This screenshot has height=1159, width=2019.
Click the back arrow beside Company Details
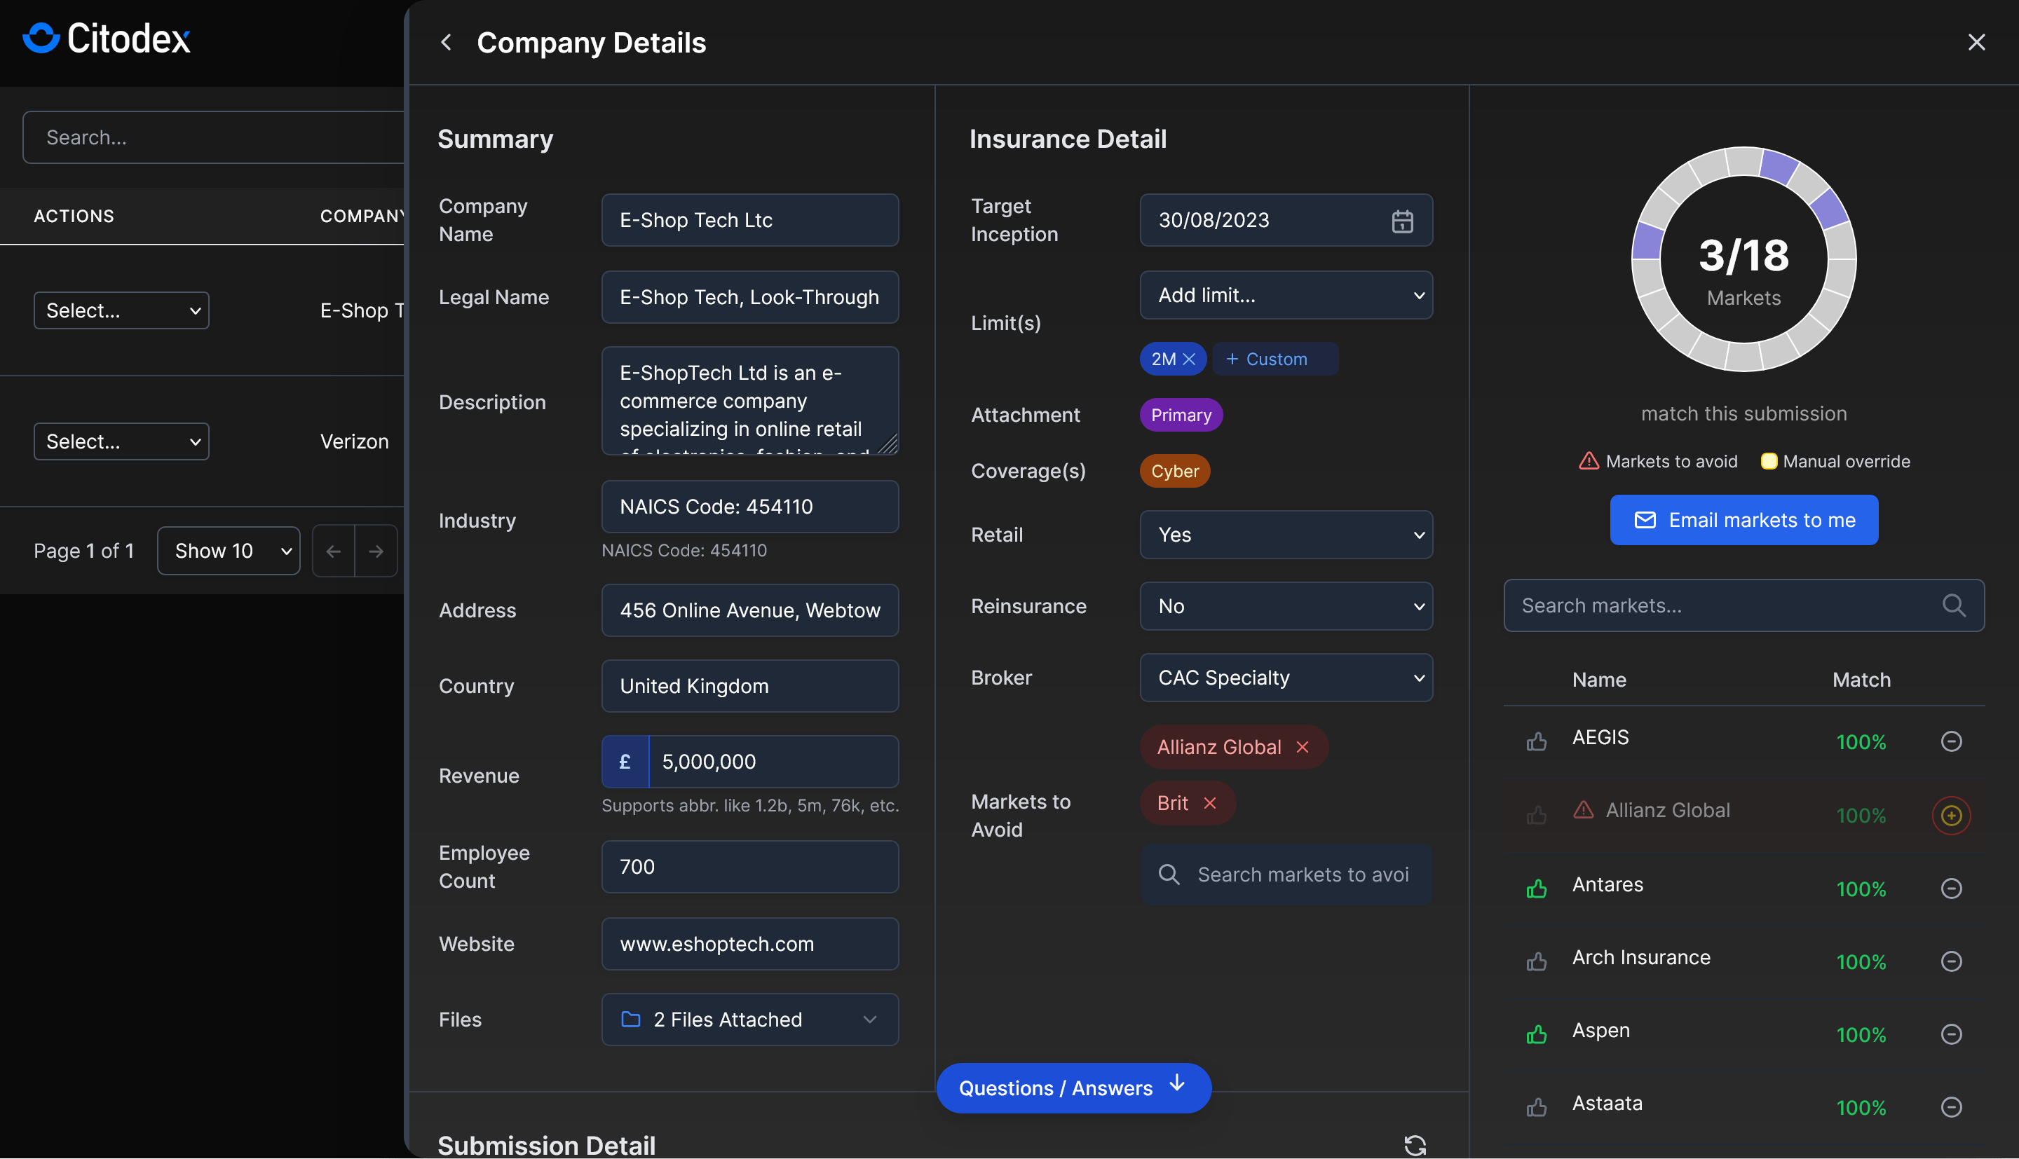446,42
